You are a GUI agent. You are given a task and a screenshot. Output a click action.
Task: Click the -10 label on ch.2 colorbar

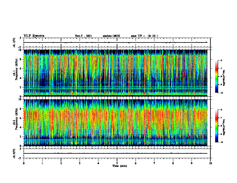(221, 142)
